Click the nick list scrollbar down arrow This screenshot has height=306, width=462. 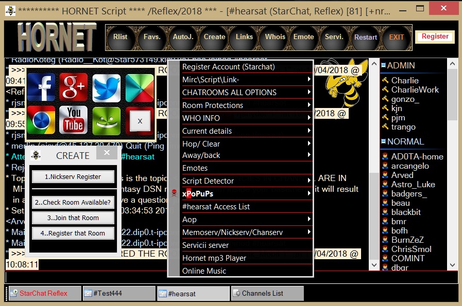pyautogui.click(x=453, y=265)
